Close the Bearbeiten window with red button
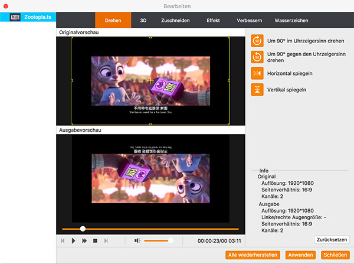 [x=6, y=6]
